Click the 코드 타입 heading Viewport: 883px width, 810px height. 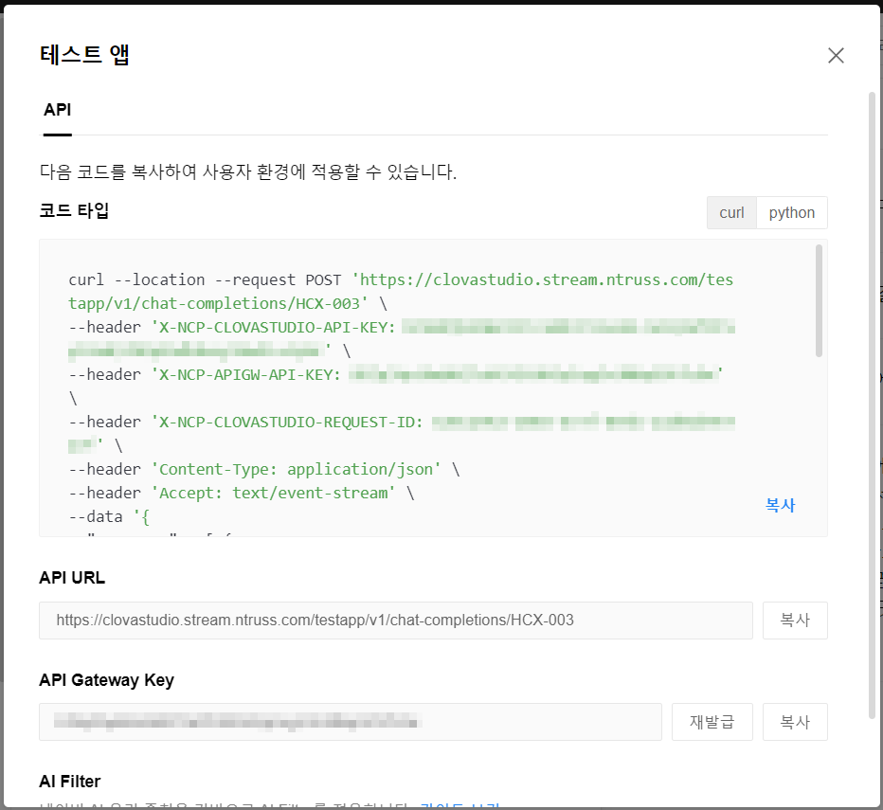(74, 210)
